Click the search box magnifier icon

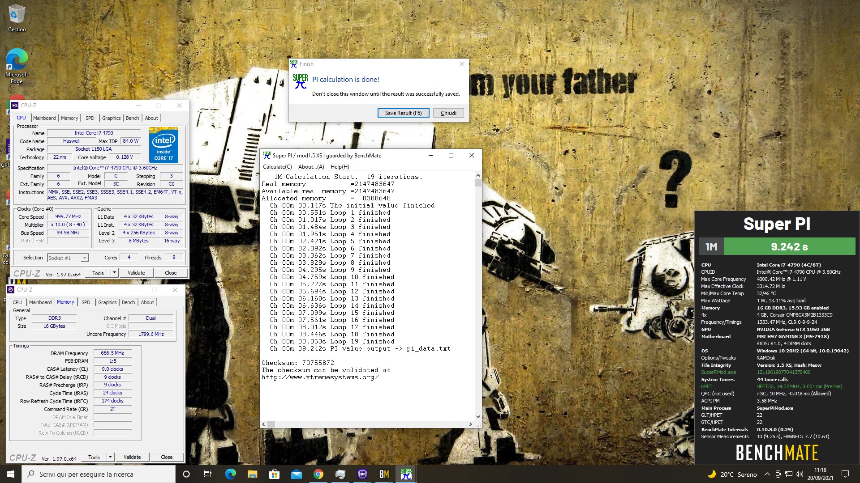30,474
